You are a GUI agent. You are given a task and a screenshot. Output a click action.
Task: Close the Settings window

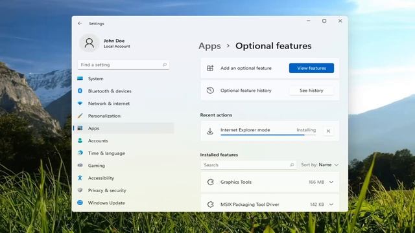click(x=340, y=21)
